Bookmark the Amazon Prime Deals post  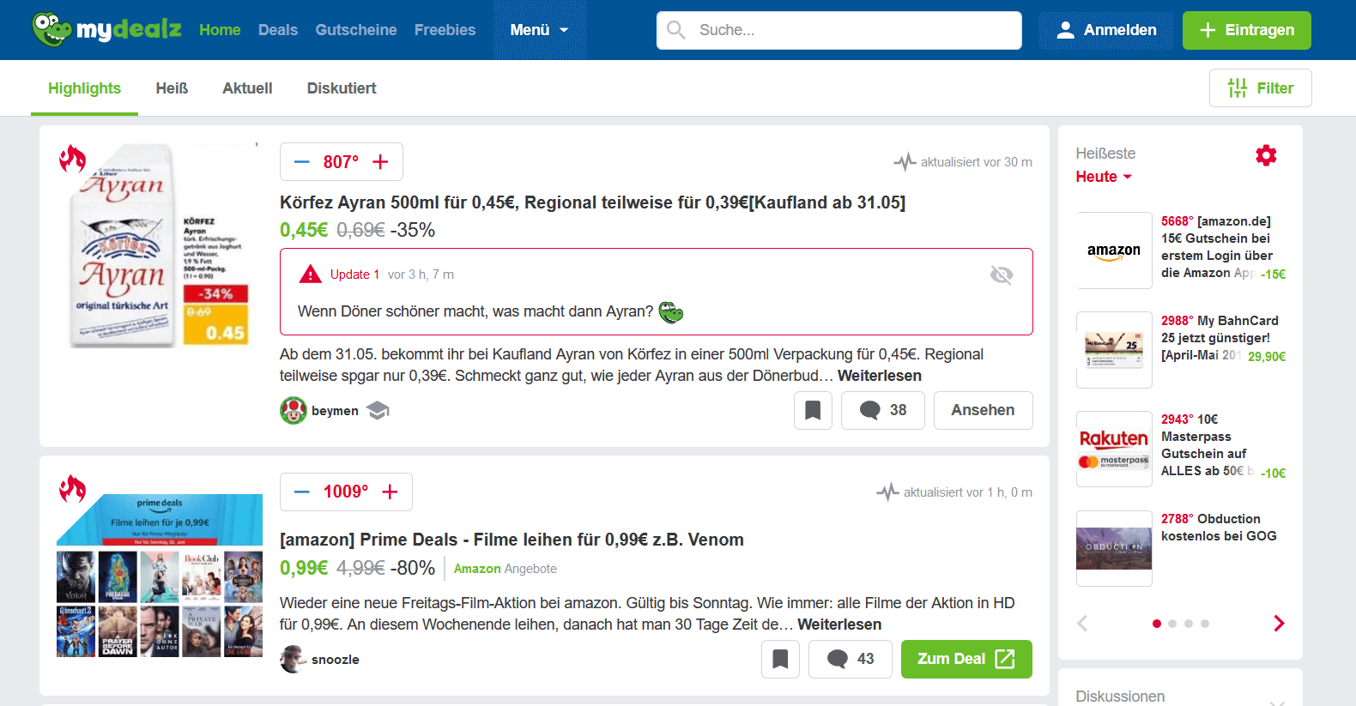click(780, 659)
